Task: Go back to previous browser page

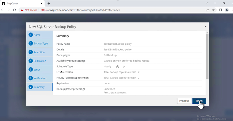Action: pos(2,10)
